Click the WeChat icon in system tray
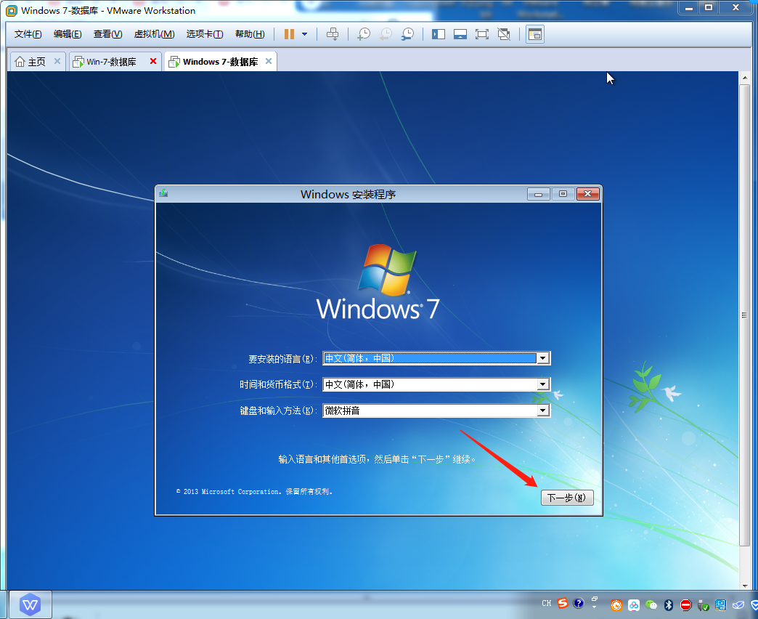 pos(651,604)
